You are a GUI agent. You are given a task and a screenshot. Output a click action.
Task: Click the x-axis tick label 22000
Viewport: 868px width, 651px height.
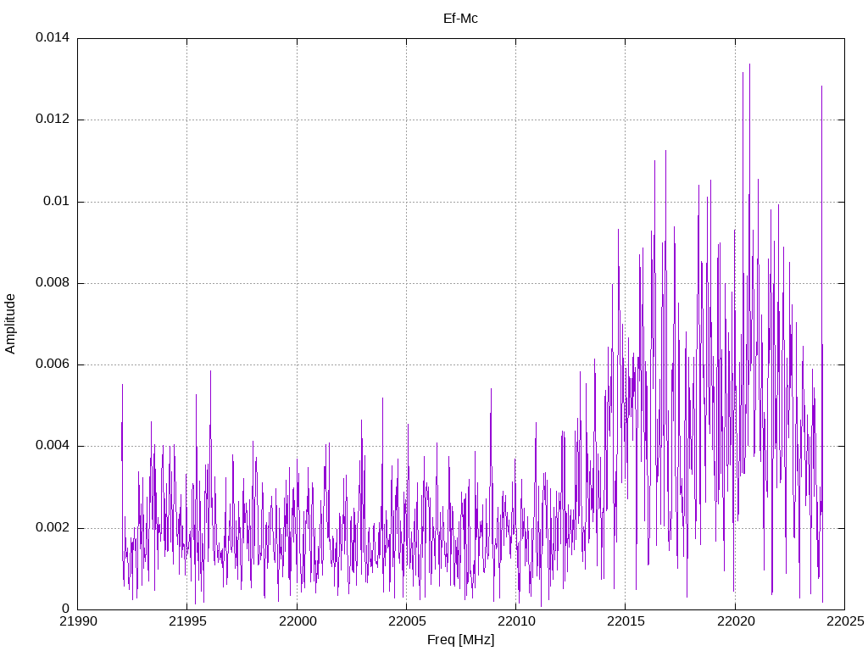click(x=298, y=621)
